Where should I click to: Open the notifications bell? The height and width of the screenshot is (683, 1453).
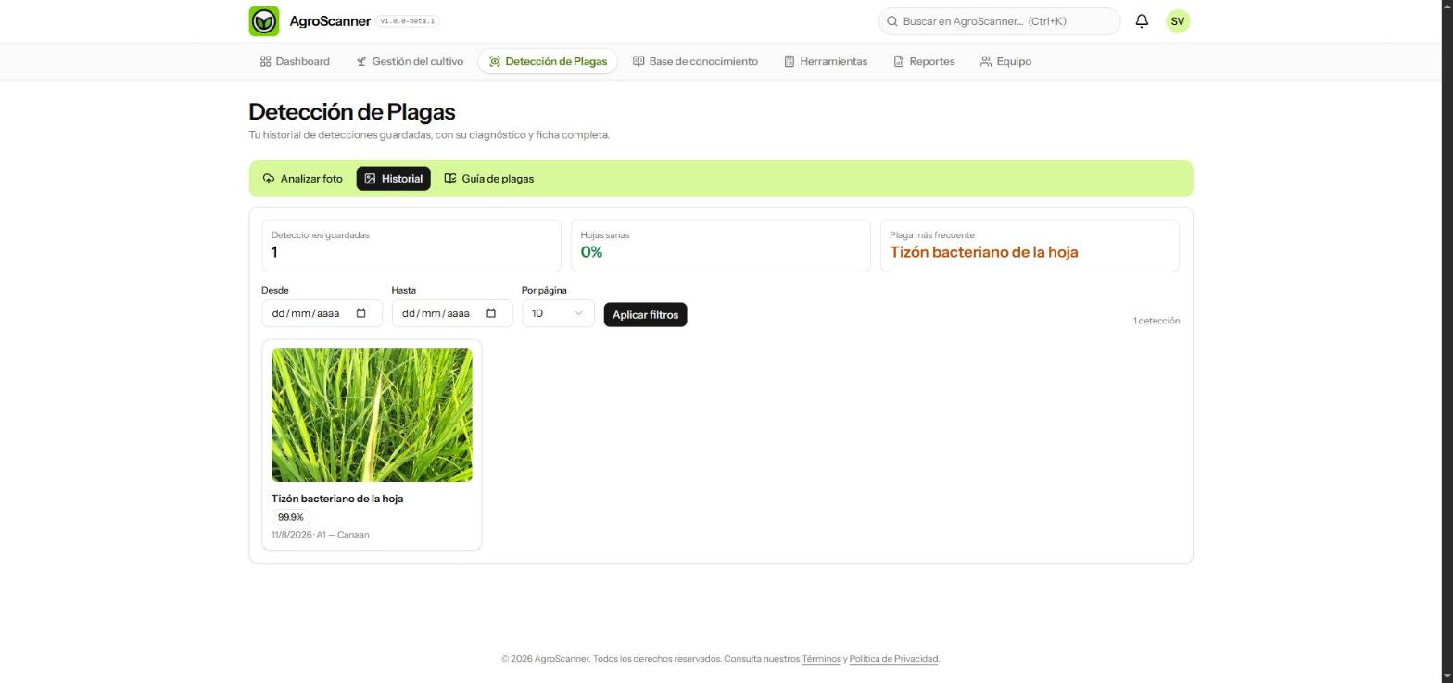(1142, 21)
